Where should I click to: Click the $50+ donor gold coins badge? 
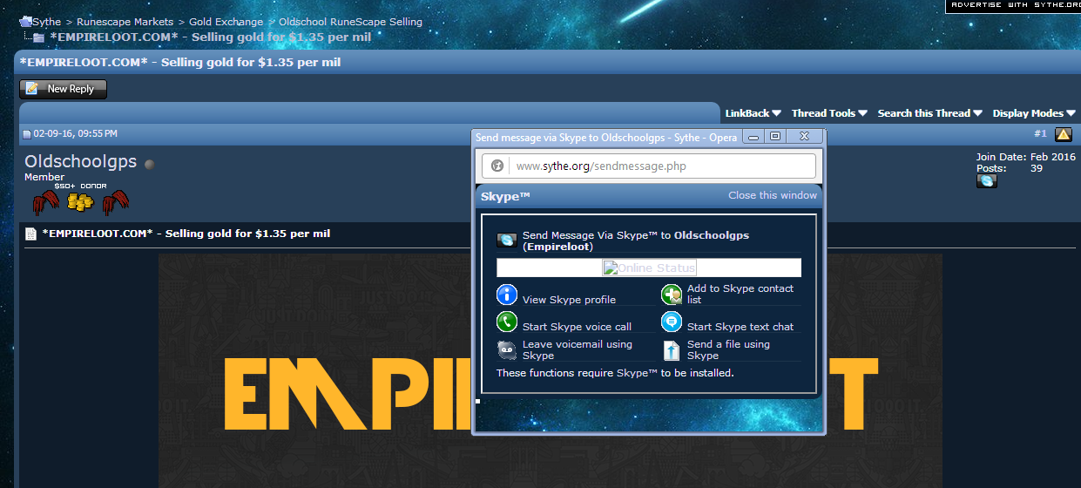tap(80, 201)
